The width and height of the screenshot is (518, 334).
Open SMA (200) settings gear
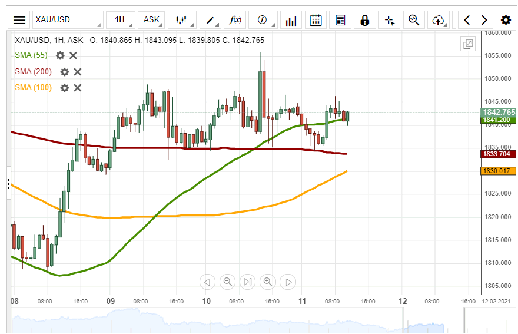(64, 72)
